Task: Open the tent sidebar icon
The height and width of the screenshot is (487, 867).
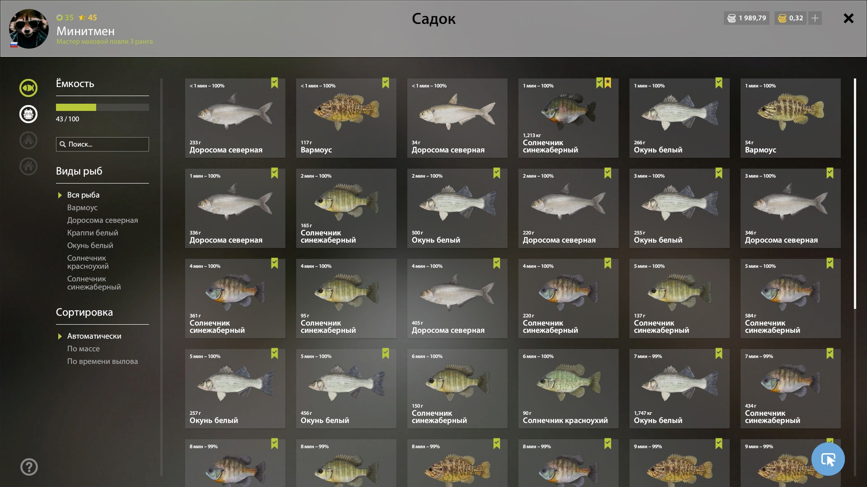Action: tap(28, 140)
